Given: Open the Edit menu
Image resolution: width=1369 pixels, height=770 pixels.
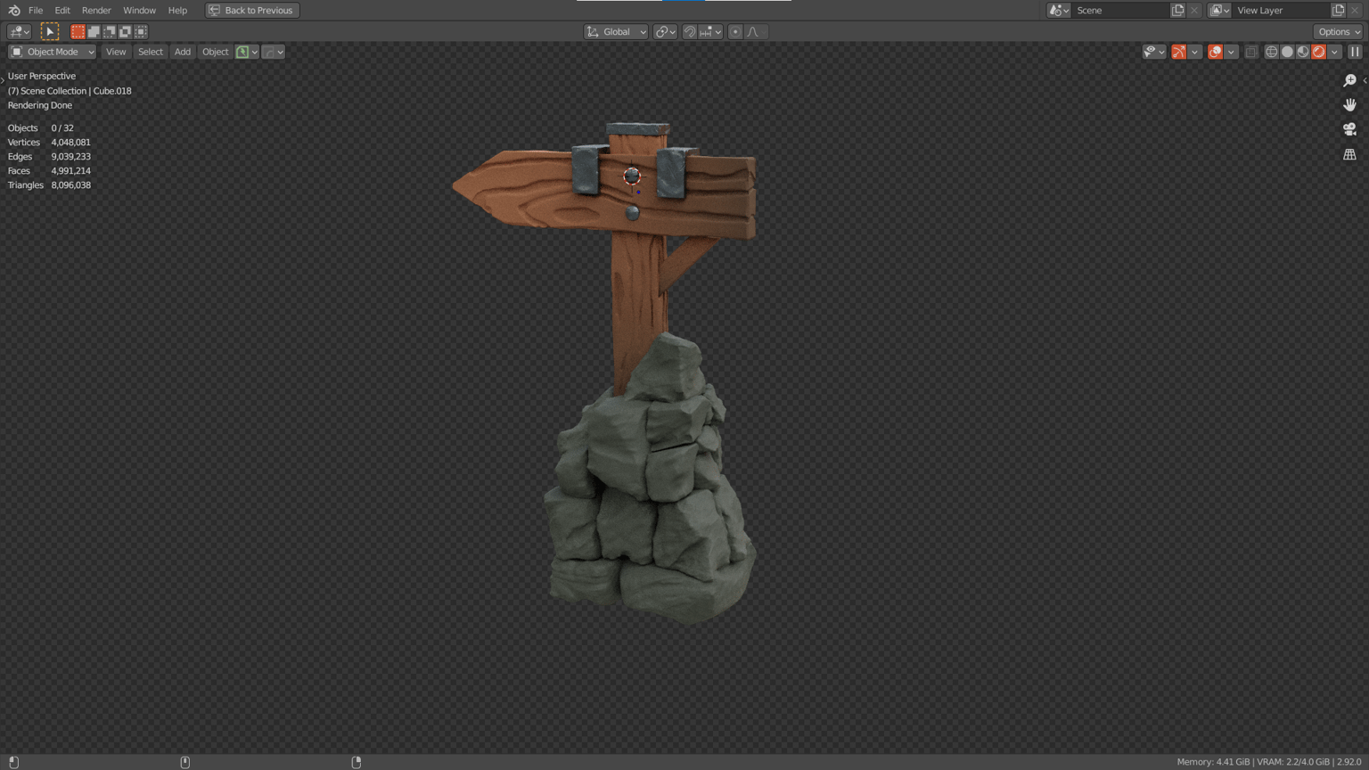Looking at the screenshot, I should (62, 10).
